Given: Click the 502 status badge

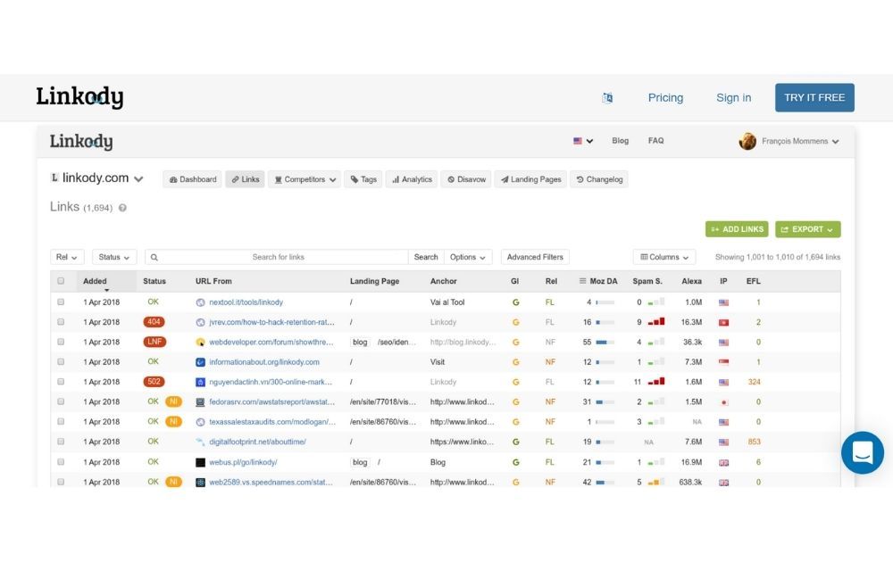Looking at the screenshot, I should point(154,382).
